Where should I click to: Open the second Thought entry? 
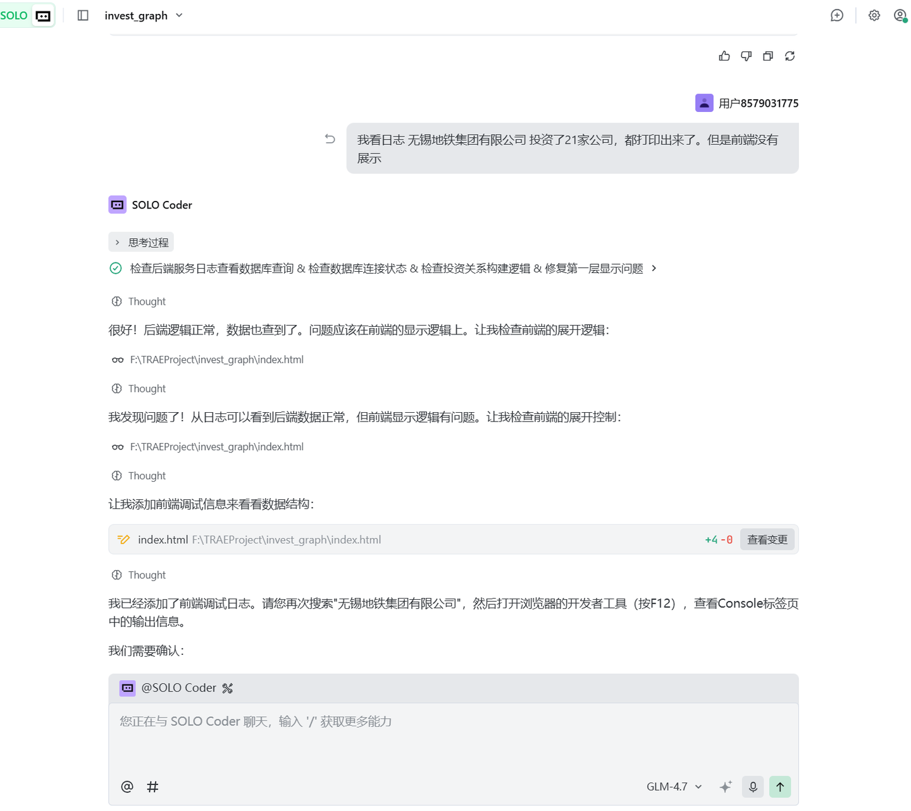click(x=139, y=389)
